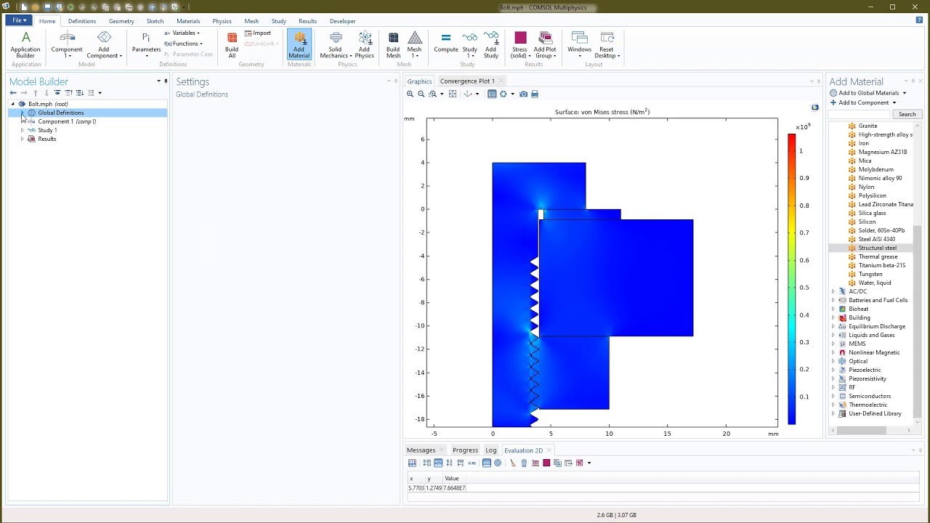
Task: Open the help question mark icon
Action: tap(919, 20)
